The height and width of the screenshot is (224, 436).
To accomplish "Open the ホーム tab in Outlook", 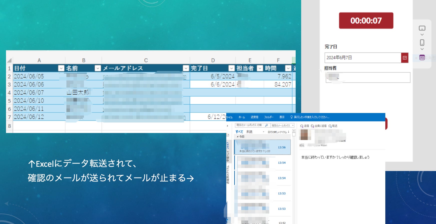I will 242,117.
